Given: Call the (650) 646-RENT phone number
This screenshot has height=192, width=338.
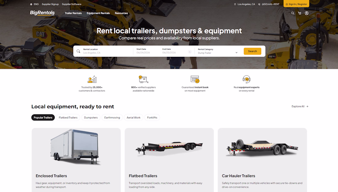Looking at the screenshot, I should [x=269, y=4].
